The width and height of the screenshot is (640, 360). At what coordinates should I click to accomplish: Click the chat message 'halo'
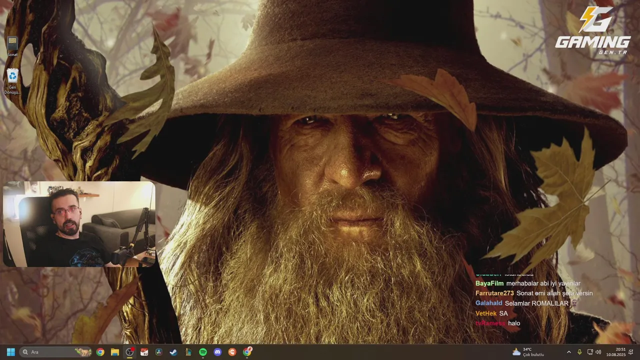coord(514,323)
